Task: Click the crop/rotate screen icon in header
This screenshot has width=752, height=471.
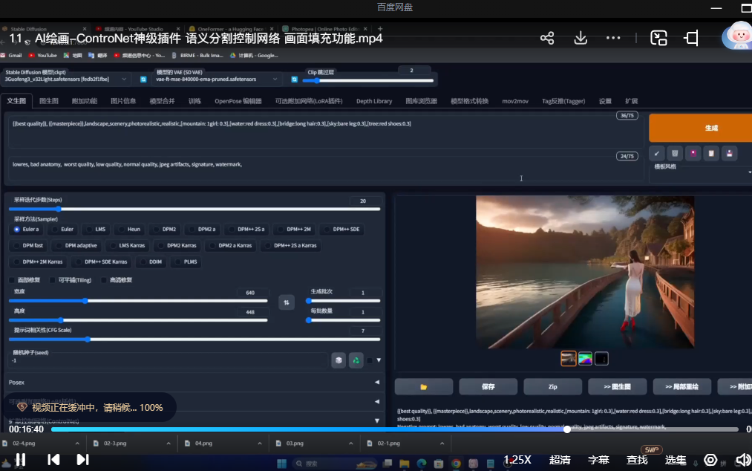Action: point(691,38)
